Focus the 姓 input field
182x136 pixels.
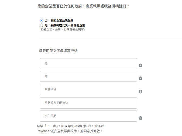(x=88, y=76)
